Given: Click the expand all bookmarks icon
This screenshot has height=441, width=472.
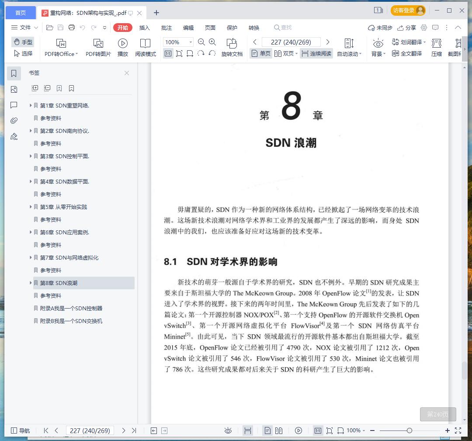Looking at the screenshot, I should point(35,88).
